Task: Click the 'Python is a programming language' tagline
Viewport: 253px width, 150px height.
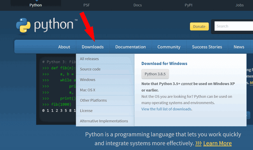Action: tap(163, 138)
